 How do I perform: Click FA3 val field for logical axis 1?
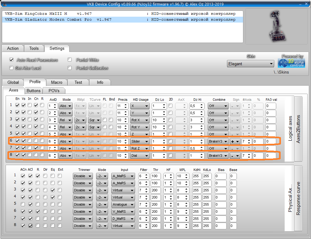click(x=271, y=106)
